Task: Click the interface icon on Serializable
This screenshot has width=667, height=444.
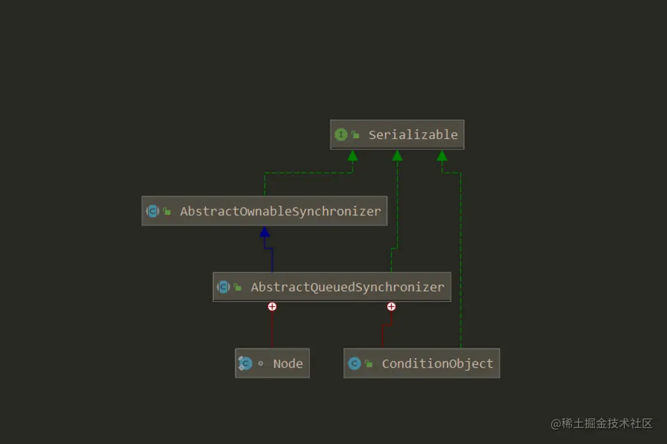Action: click(x=341, y=135)
